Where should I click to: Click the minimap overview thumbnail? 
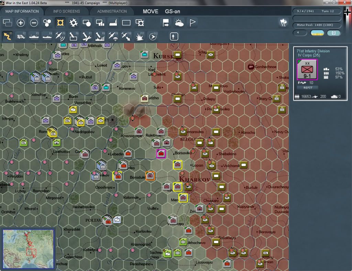(x=28, y=249)
